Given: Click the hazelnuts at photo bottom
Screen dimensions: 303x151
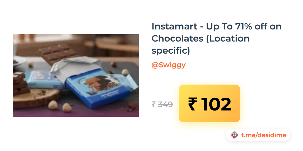Looking at the screenshot, I should coord(60,105).
